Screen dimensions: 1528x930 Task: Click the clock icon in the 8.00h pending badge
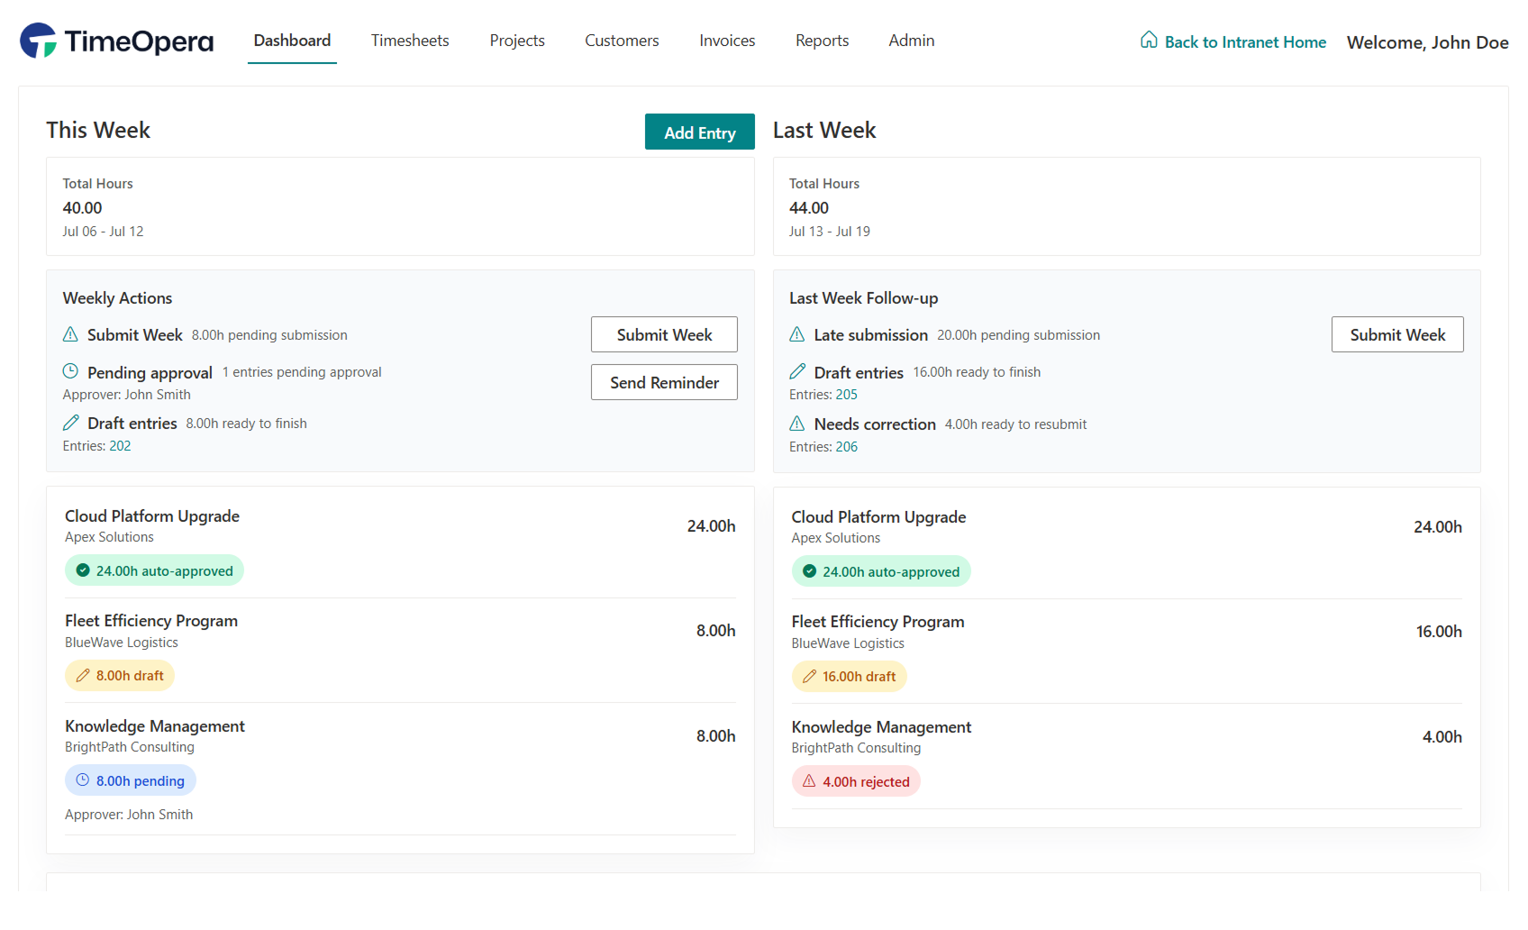[x=83, y=780]
